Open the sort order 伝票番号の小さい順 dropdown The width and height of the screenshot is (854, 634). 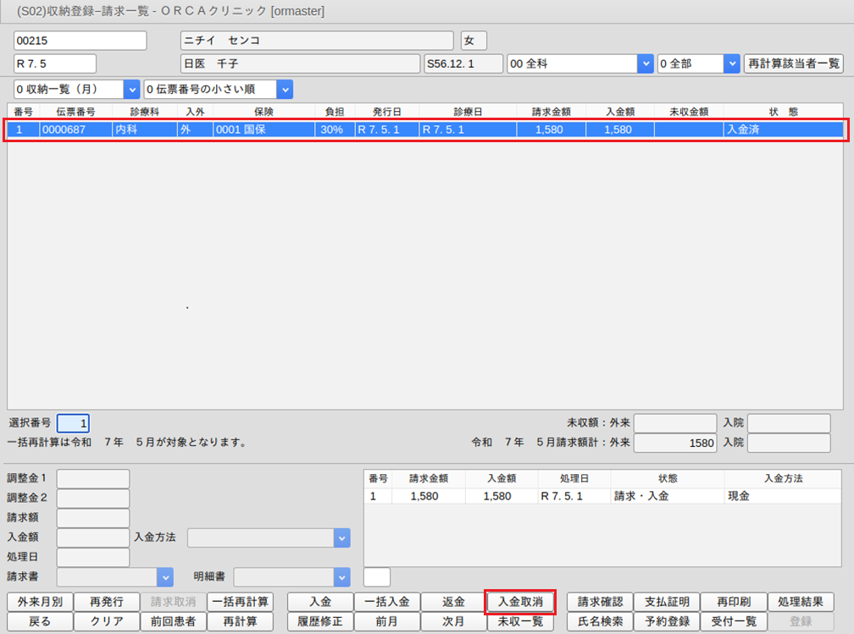click(285, 89)
